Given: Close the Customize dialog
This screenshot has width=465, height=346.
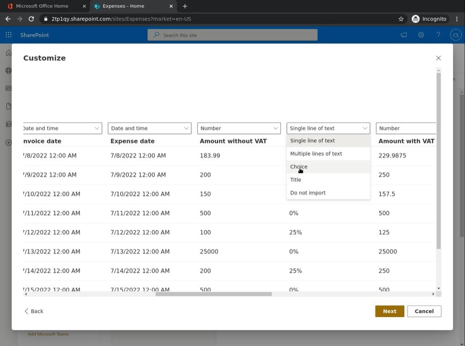Looking at the screenshot, I should [x=439, y=58].
